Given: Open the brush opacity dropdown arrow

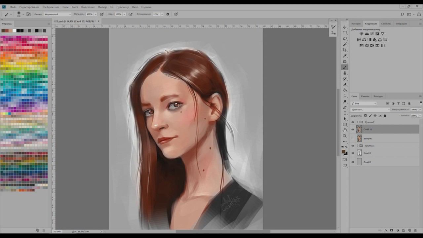Looking at the screenshot, I should [96, 14].
